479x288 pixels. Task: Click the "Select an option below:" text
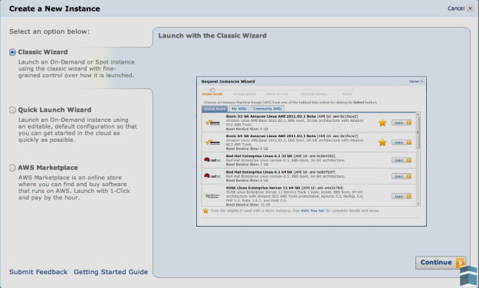pos(50,31)
